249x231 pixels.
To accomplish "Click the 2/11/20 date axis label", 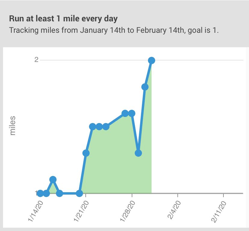I will point(219,212).
